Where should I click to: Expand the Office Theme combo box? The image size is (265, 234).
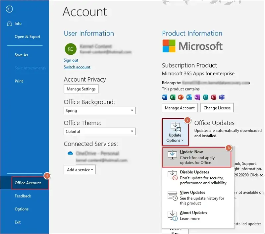(x=100, y=132)
